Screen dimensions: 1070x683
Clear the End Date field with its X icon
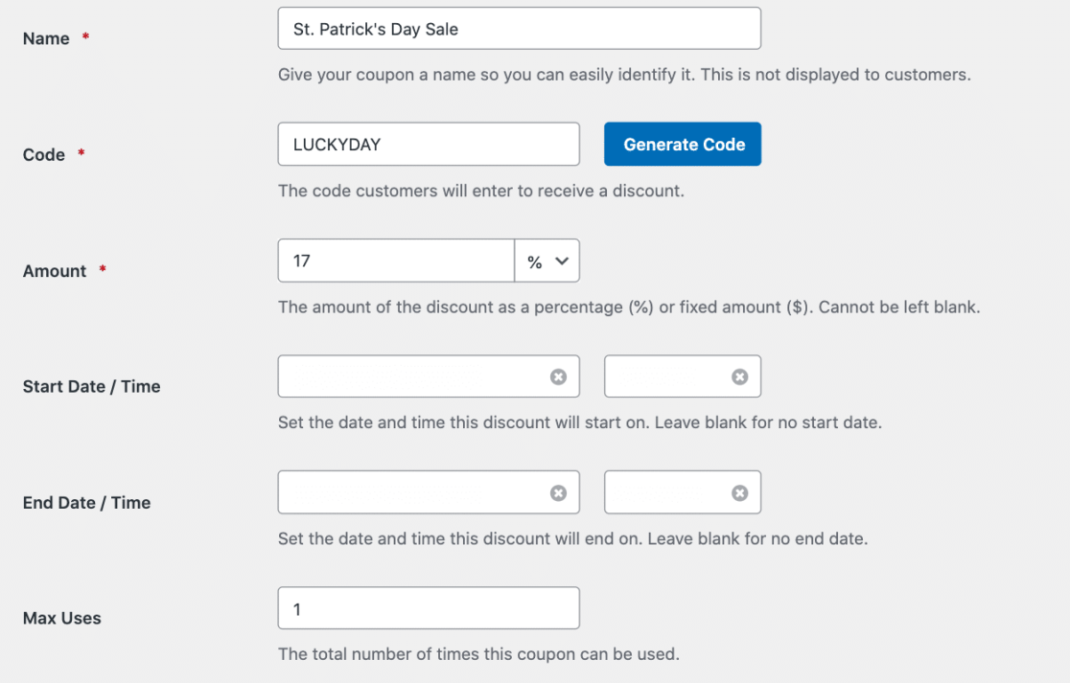pos(558,492)
